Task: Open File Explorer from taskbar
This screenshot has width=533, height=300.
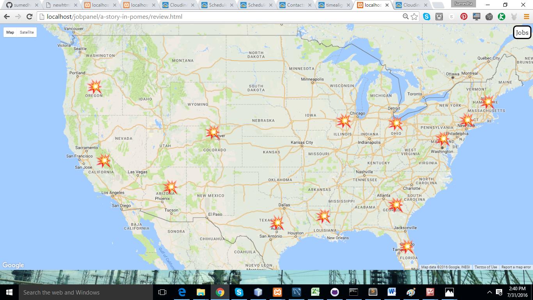Action: click(201, 292)
